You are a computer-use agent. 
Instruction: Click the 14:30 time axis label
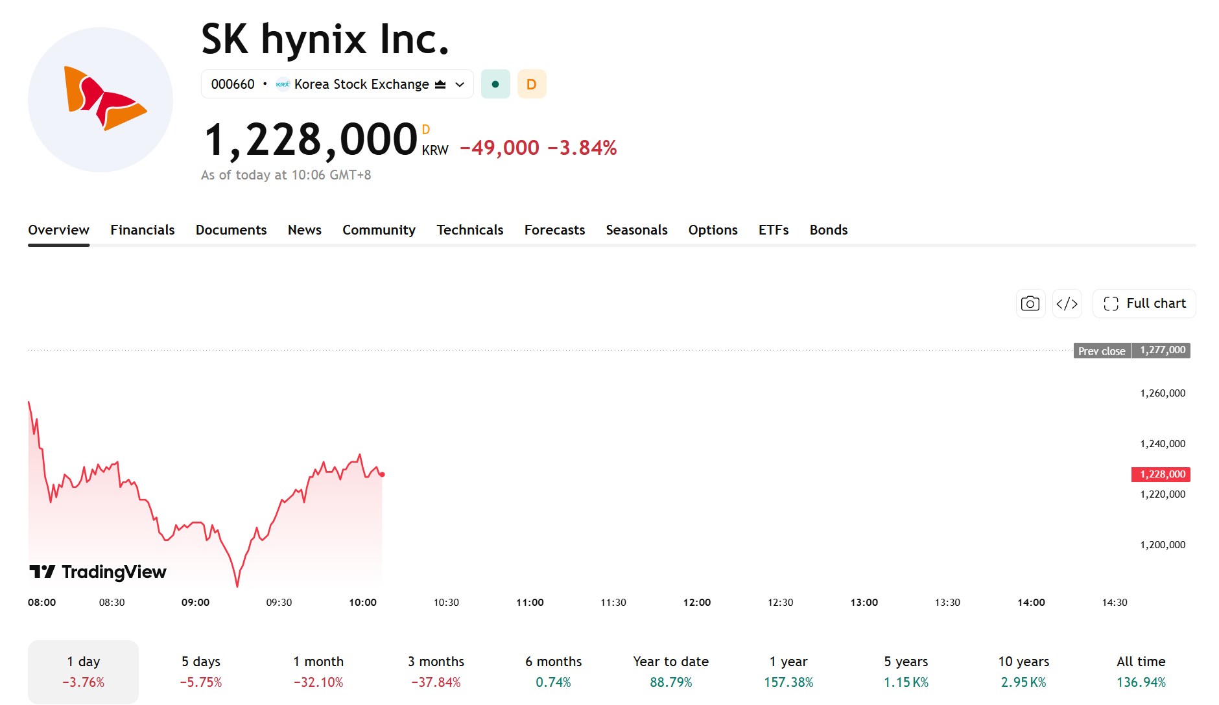[1115, 603]
